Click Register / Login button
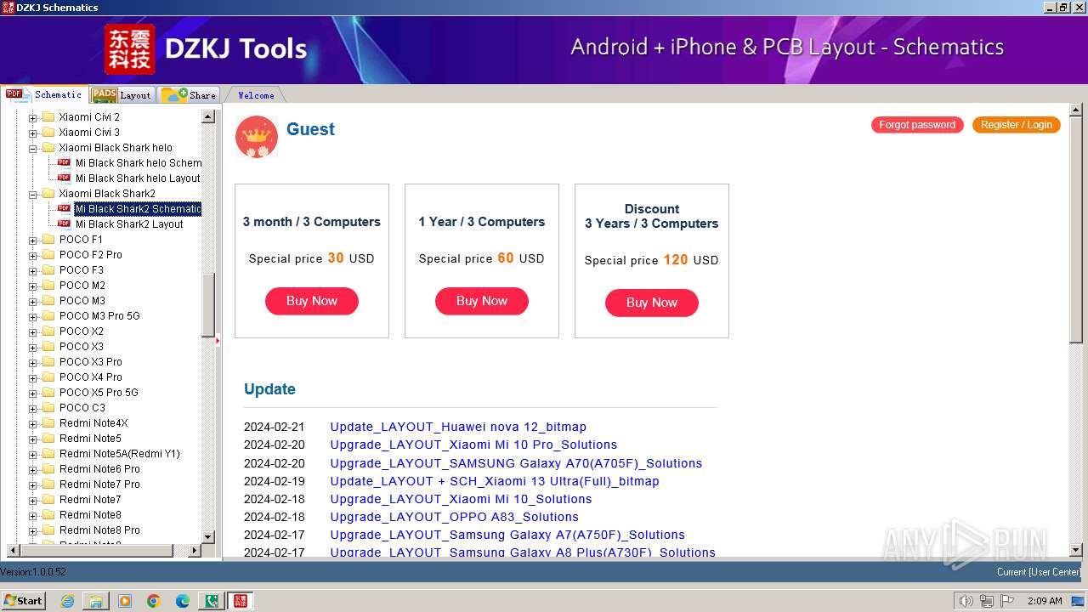The height and width of the screenshot is (612, 1088). point(1017,125)
